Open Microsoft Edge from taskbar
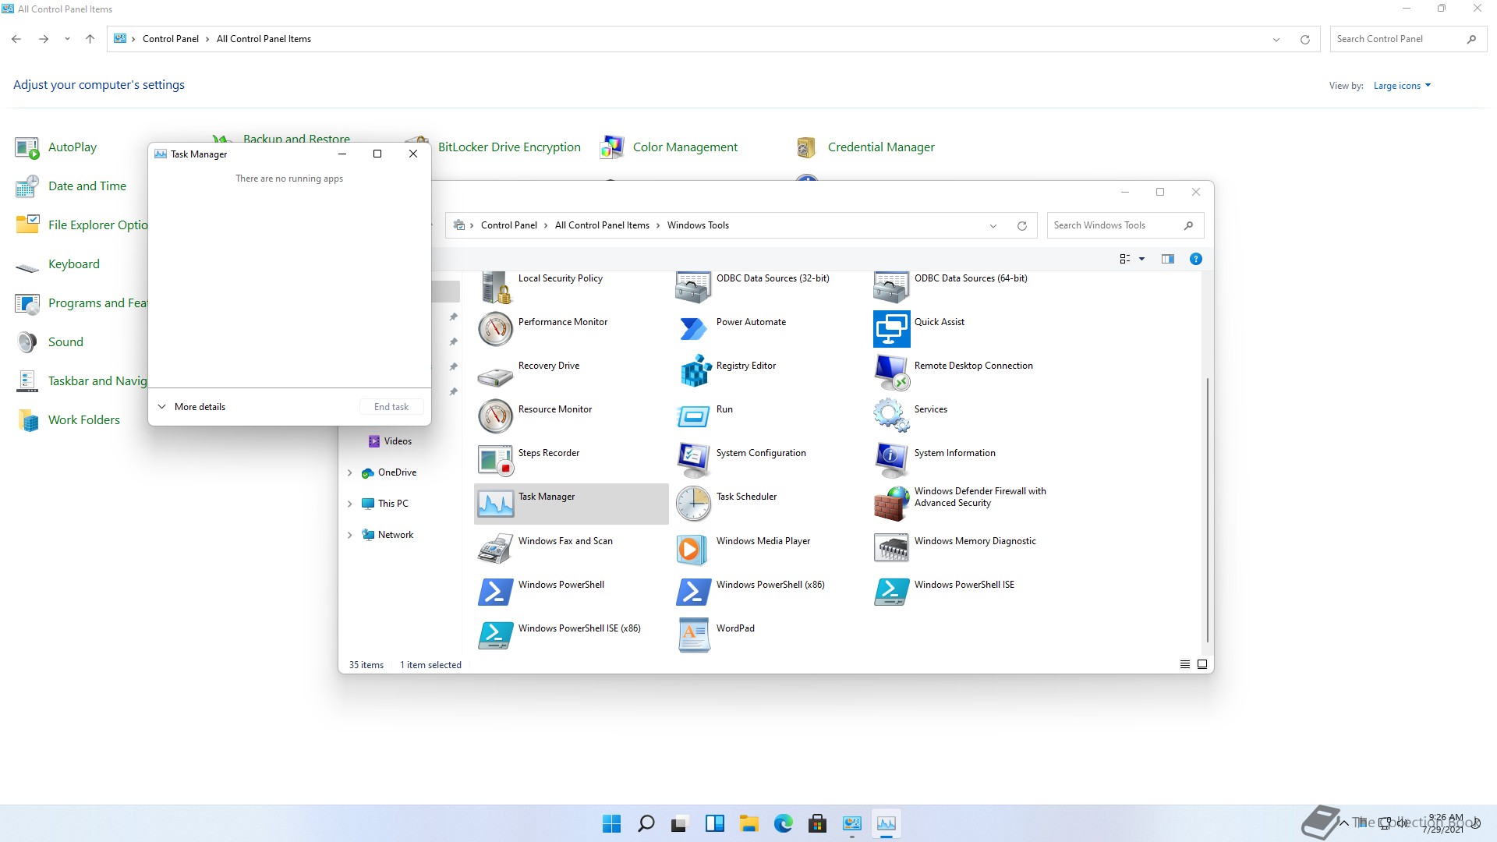 click(783, 823)
